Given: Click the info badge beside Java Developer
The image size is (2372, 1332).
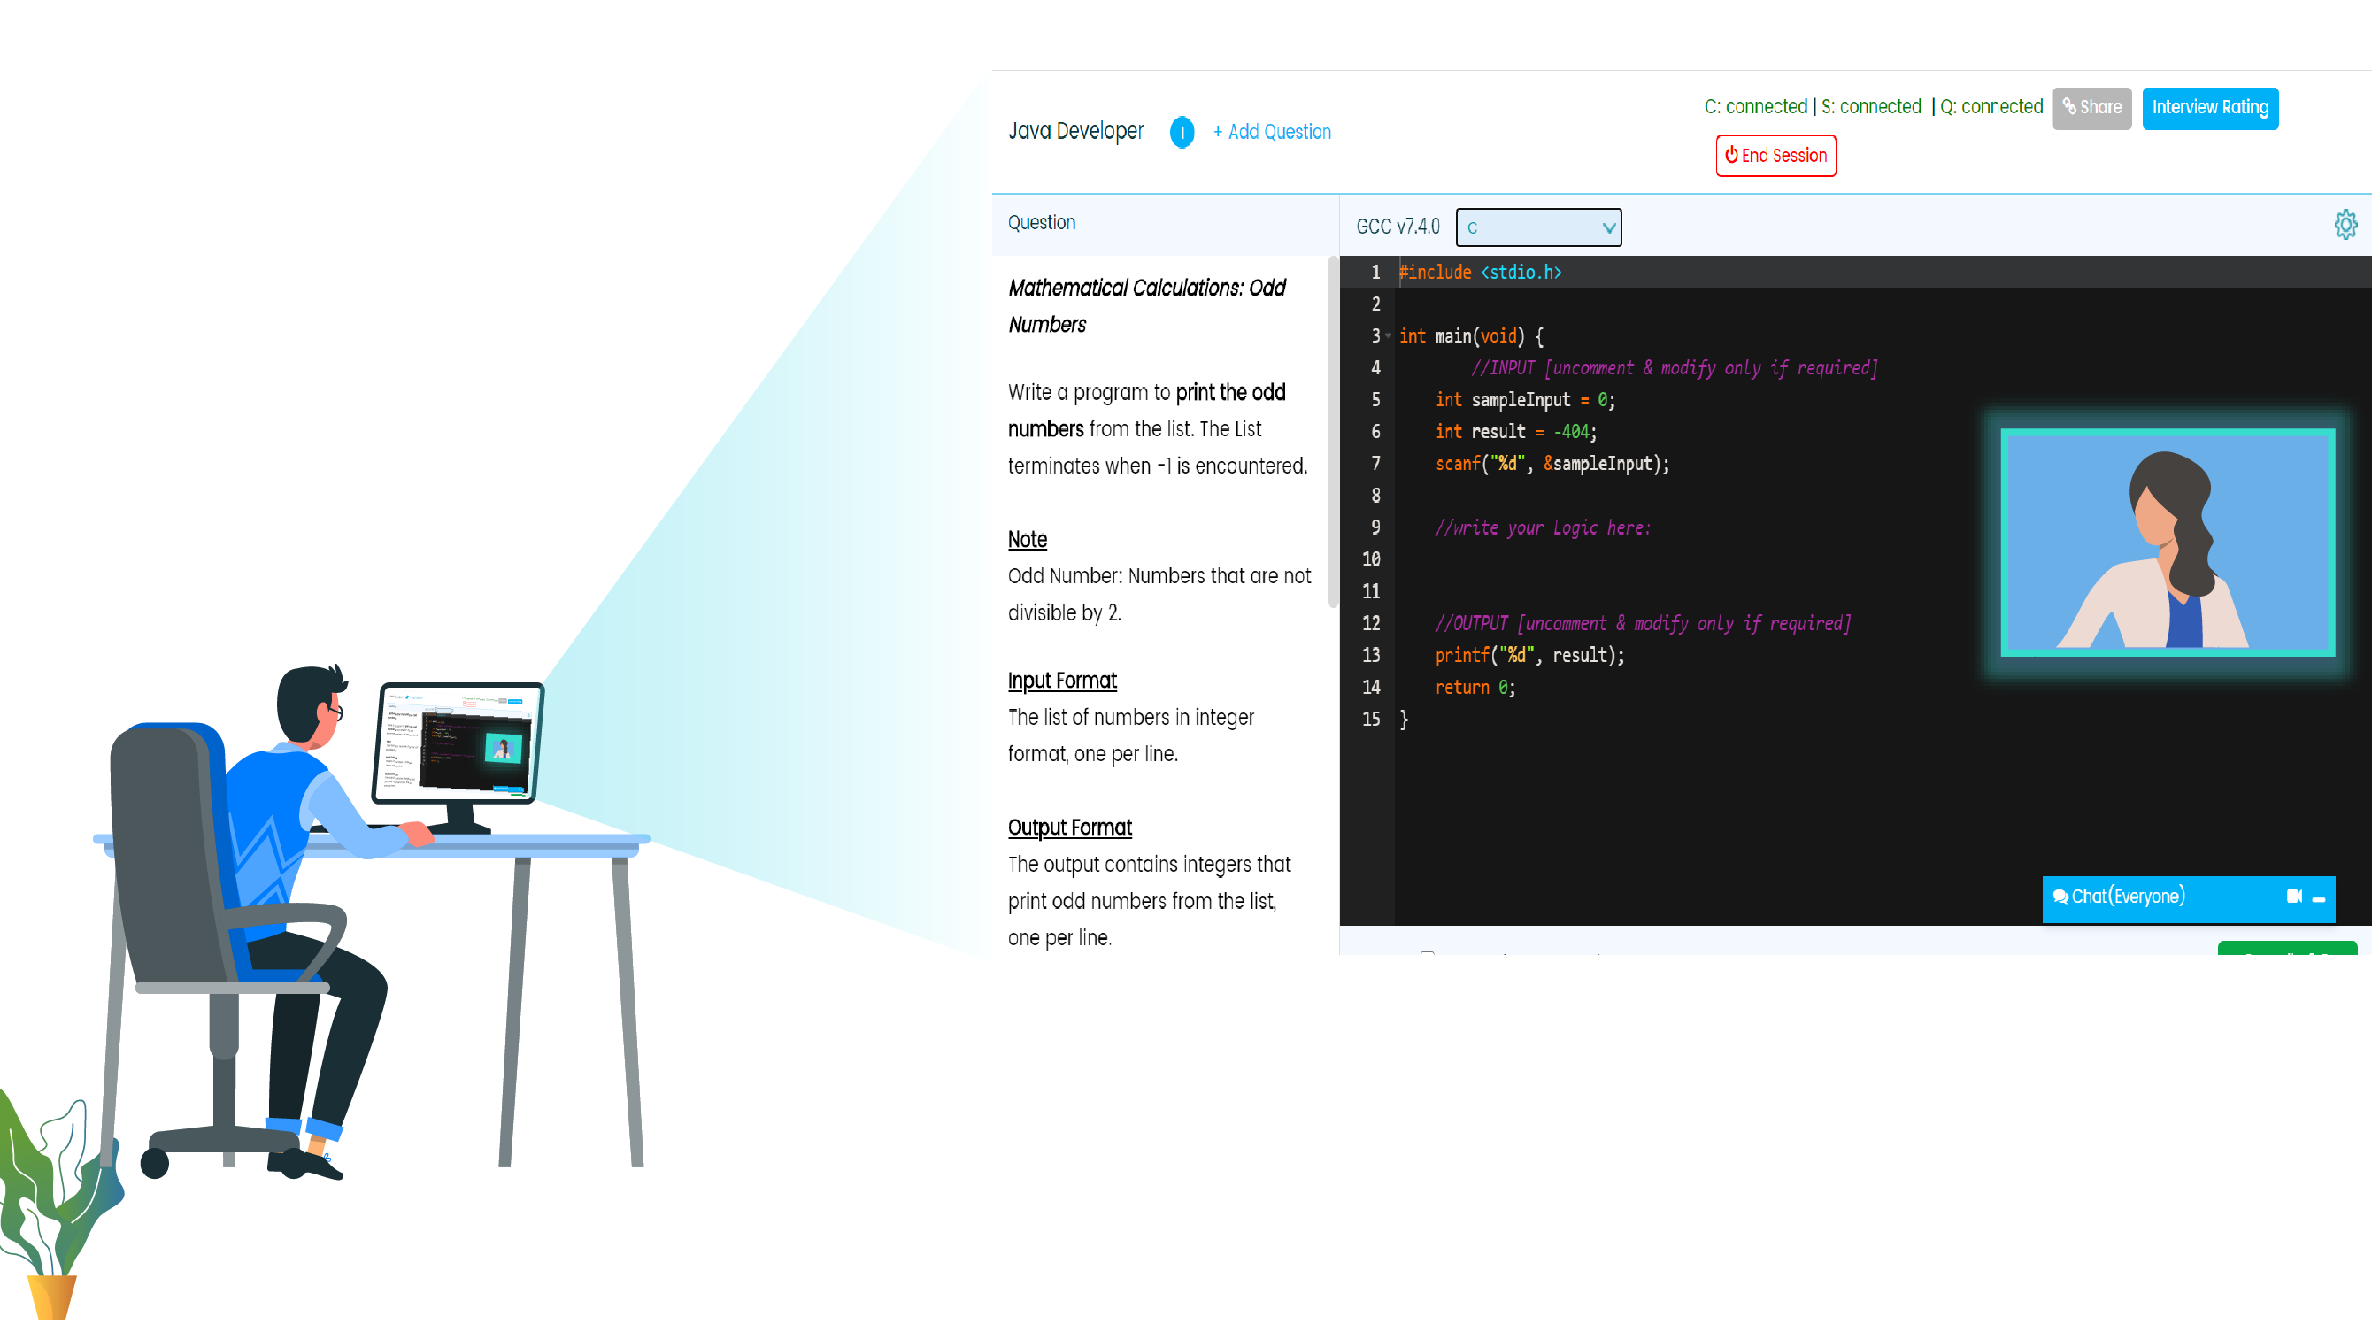Looking at the screenshot, I should click(x=1182, y=133).
